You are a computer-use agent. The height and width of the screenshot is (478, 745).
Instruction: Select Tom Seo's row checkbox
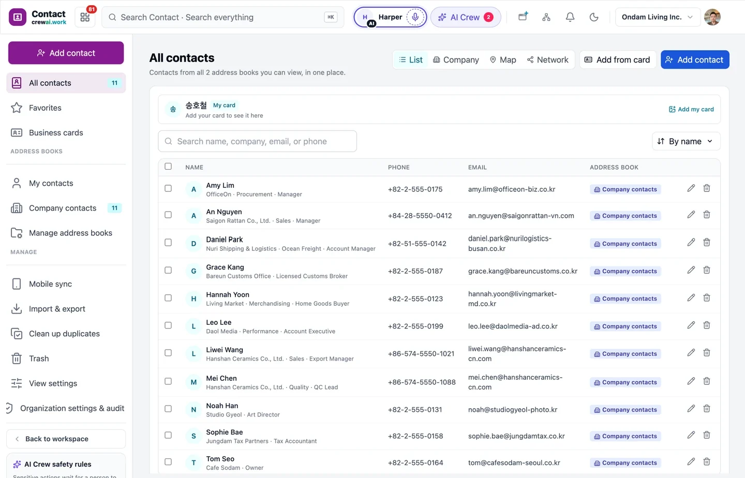168,462
